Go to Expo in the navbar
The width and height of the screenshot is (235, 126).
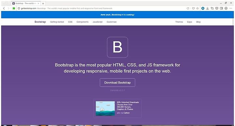coord(190,22)
